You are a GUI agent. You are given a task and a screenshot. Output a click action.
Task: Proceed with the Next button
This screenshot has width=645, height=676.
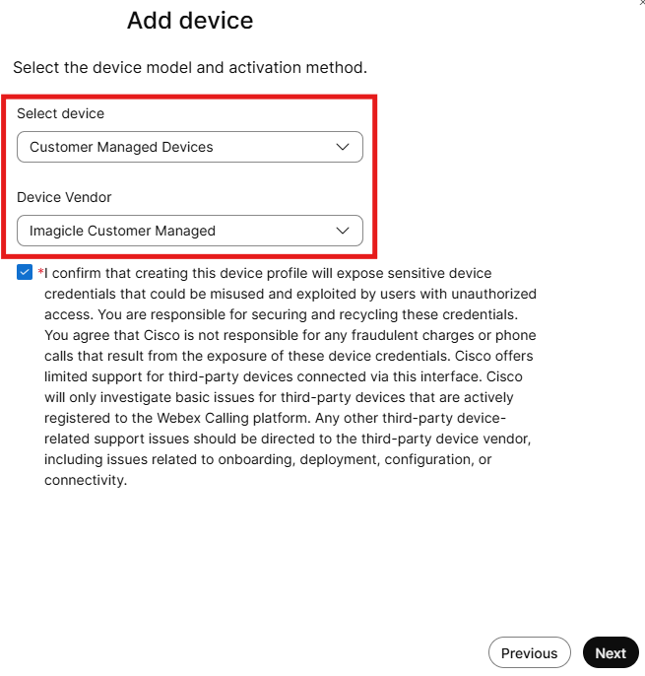pyautogui.click(x=611, y=652)
